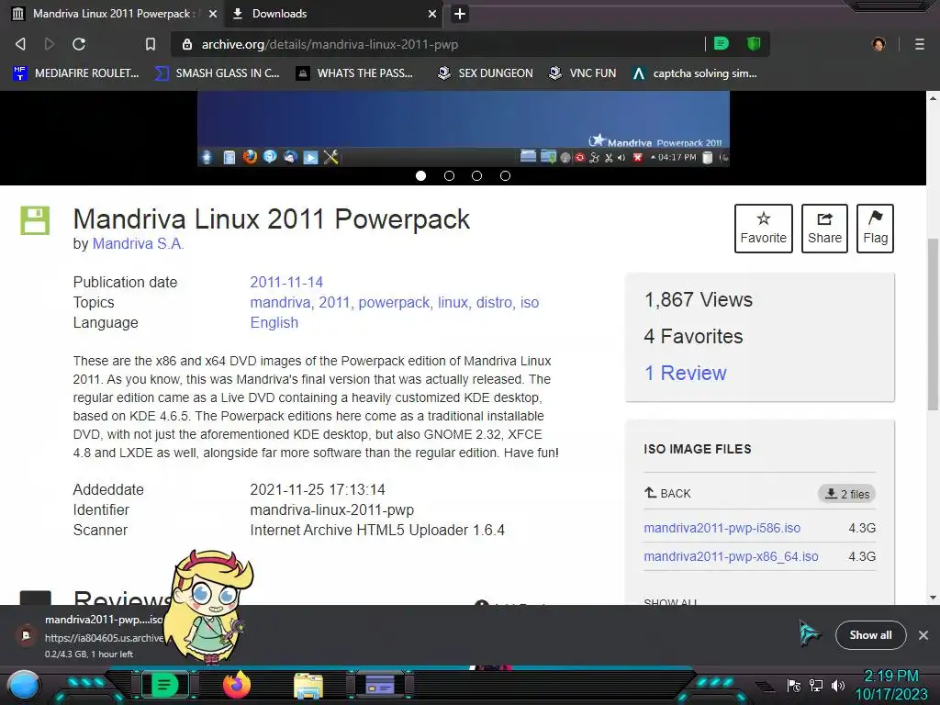Click the 1,867 Views text

699,300
